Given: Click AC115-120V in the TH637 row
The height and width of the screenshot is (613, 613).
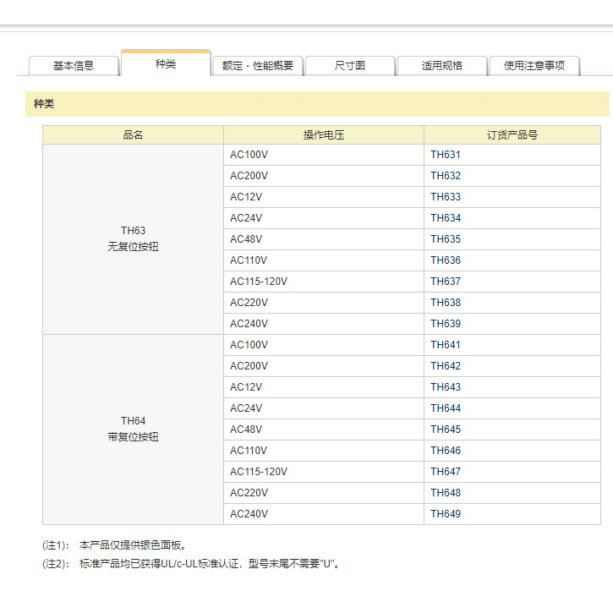Looking at the screenshot, I should (259, 282).
